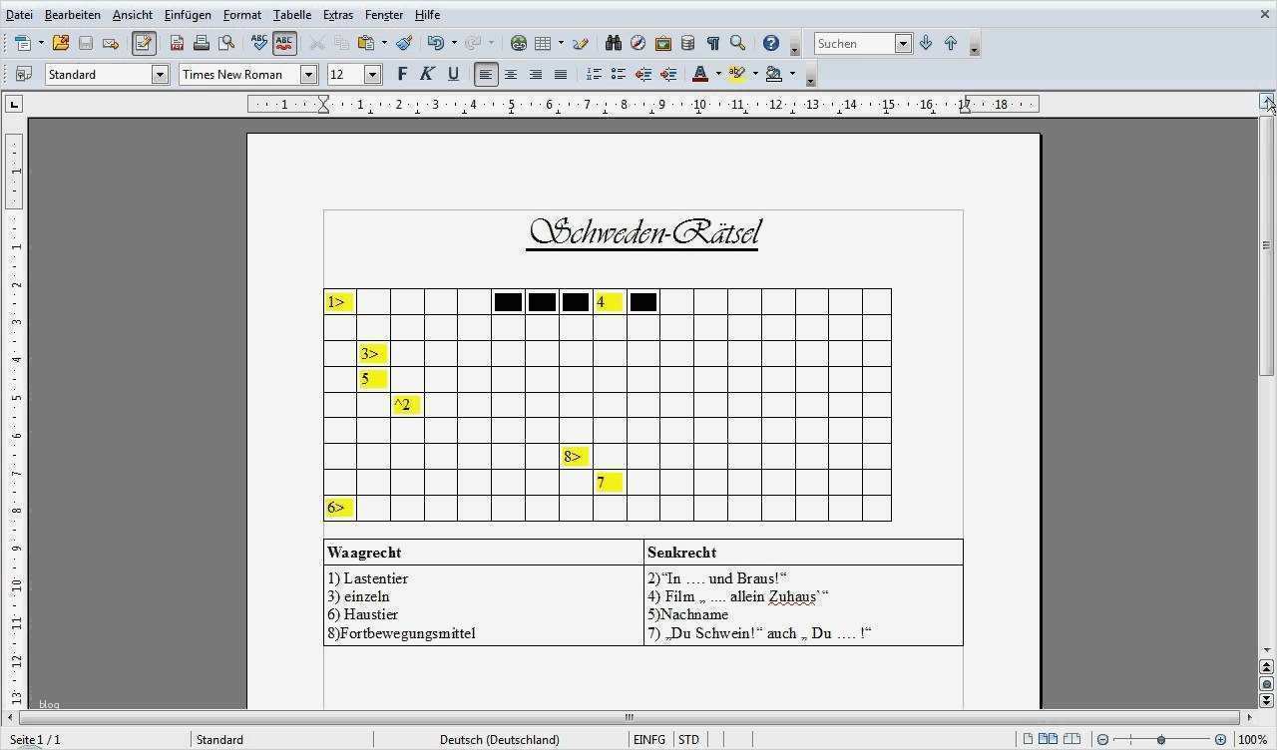Open the Ansicht menu
1277x750 pixels.
(x=133, y=15)
